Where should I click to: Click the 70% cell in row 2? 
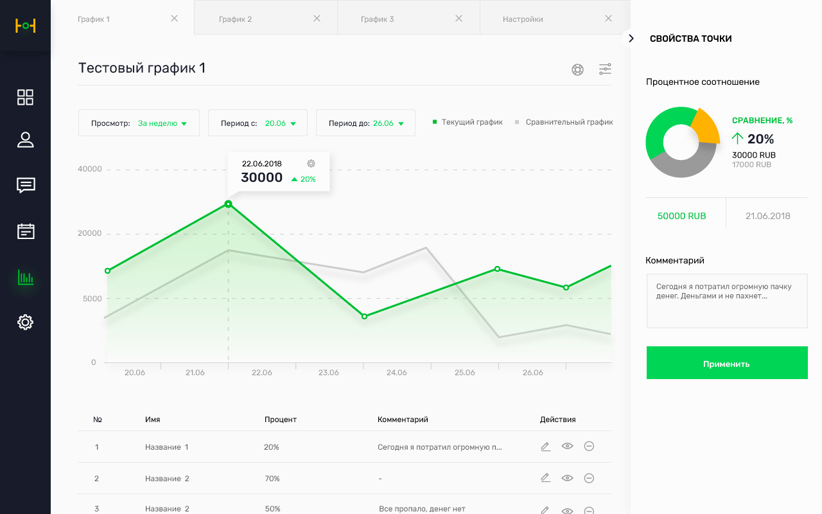coord(272,479)
